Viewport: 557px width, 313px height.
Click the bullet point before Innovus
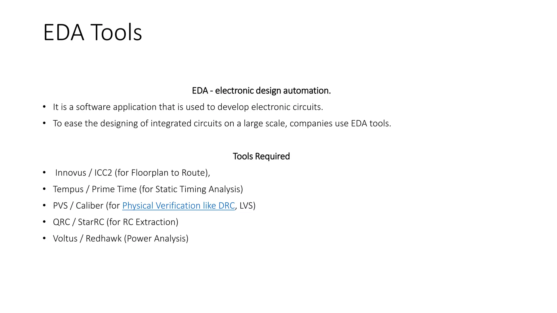[x=44, y=173]
